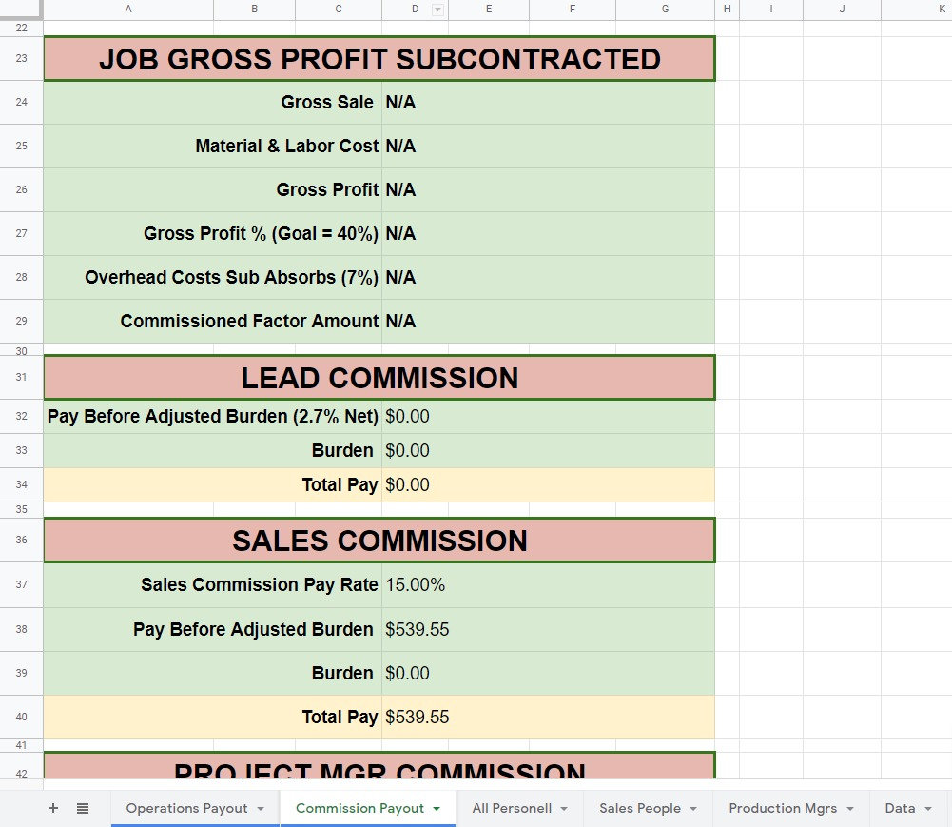The image size is (952, 827).
Task: Click the select-all corner square above row numbers
Action: pyautogui.click(x=21, y=9)
